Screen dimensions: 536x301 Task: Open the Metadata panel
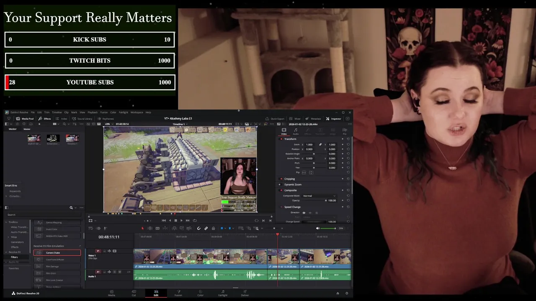point(313,119)
